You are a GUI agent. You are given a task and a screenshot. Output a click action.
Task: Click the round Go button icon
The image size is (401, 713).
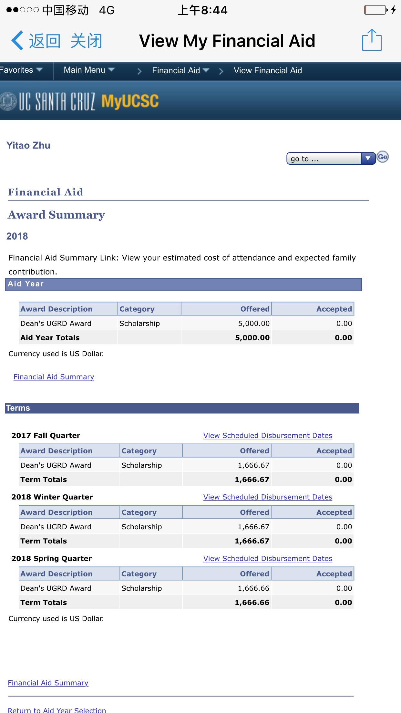point(383,157)
